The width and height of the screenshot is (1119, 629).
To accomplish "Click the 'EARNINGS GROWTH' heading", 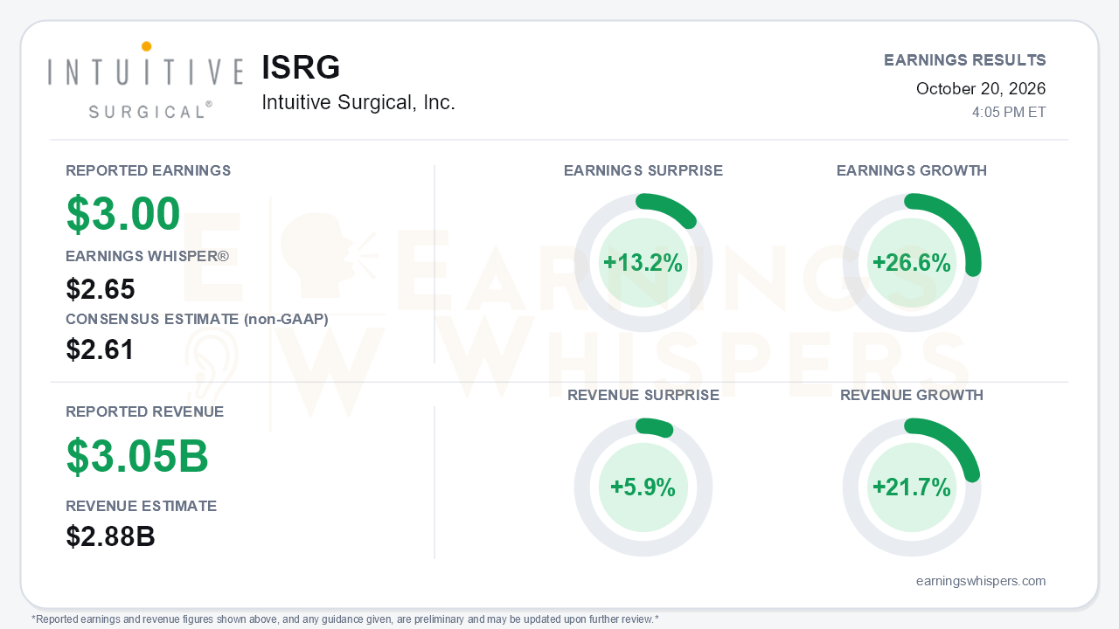I will coord(912,170).
